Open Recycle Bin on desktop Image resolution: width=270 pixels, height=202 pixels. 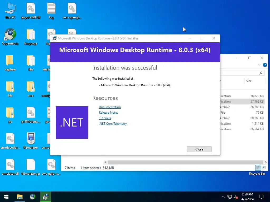coord(257,174)
